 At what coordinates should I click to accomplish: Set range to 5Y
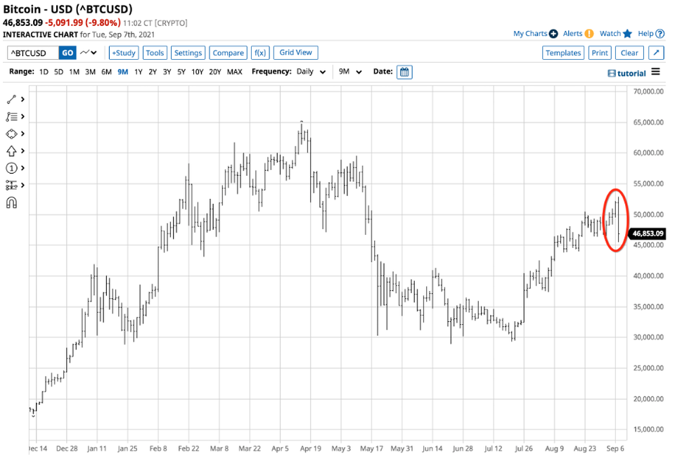pyautogui.click(x=181, y=72)
